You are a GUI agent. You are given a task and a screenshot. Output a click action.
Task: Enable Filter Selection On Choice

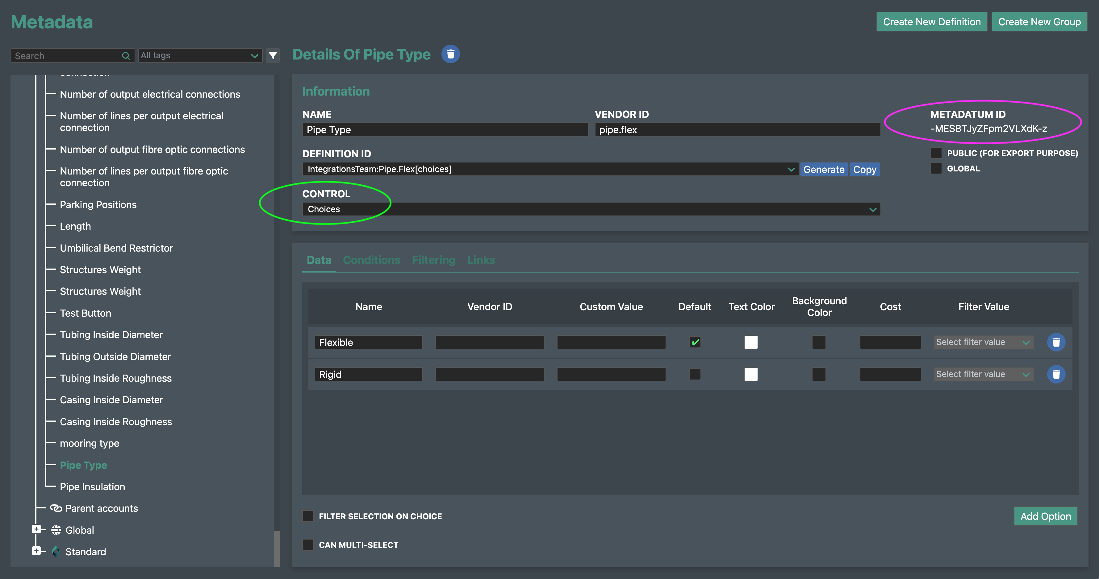(307, 516)
